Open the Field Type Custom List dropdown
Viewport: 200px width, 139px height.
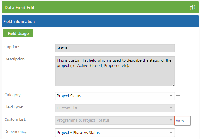(x=115, y=108)
